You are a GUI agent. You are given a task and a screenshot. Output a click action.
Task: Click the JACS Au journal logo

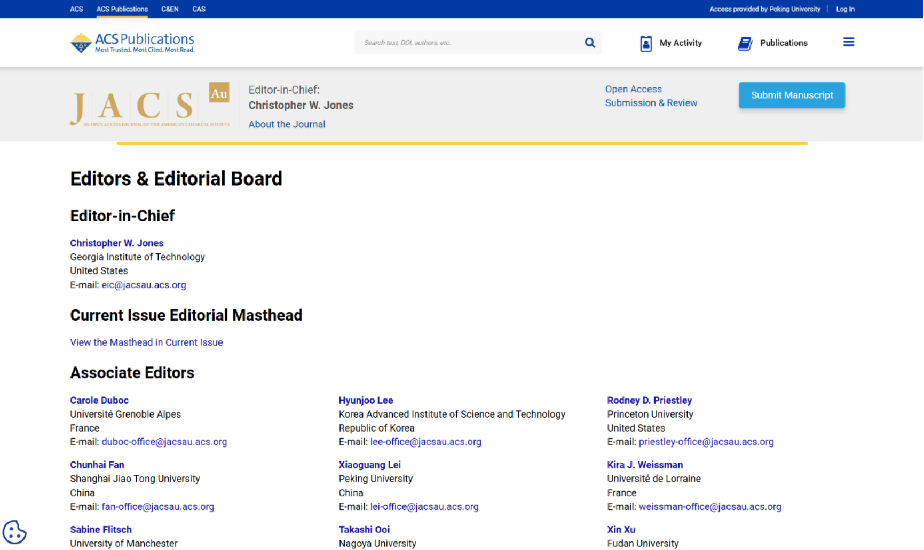150,105
